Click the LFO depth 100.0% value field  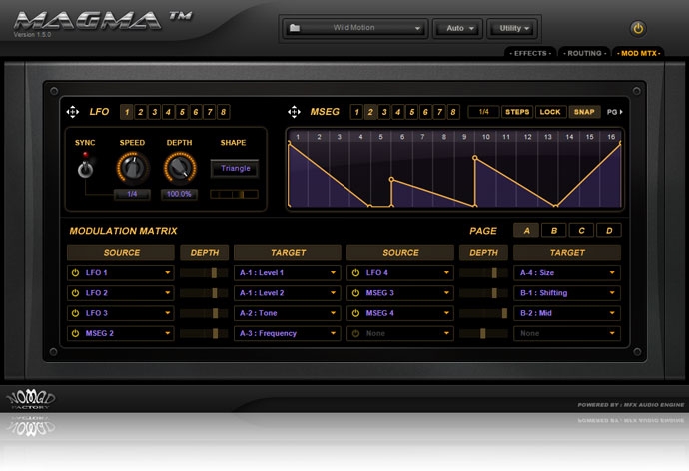click(x=179, y=194)
